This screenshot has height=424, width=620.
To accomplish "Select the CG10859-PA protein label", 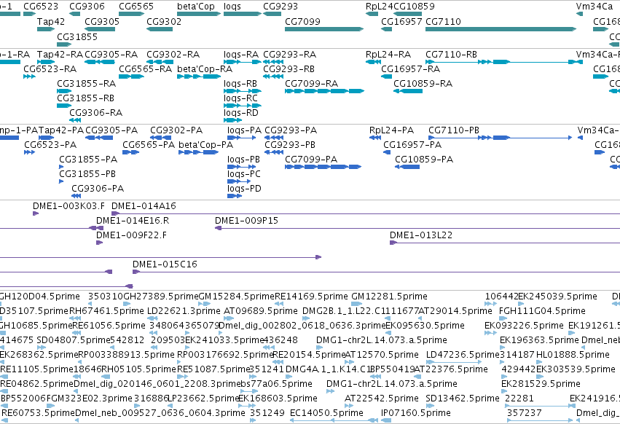I will tap(424, 160).
